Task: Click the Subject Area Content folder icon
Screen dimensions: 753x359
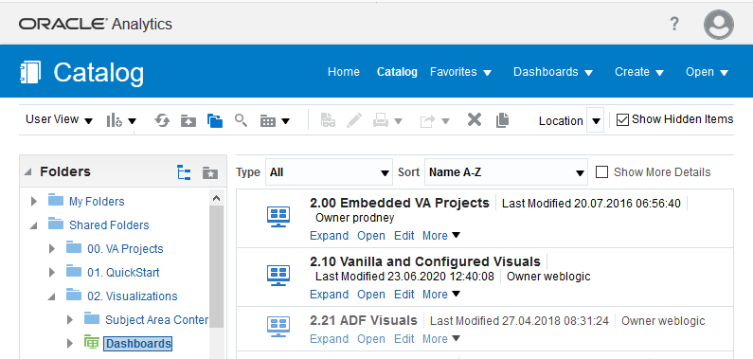Action: (91, 318)
